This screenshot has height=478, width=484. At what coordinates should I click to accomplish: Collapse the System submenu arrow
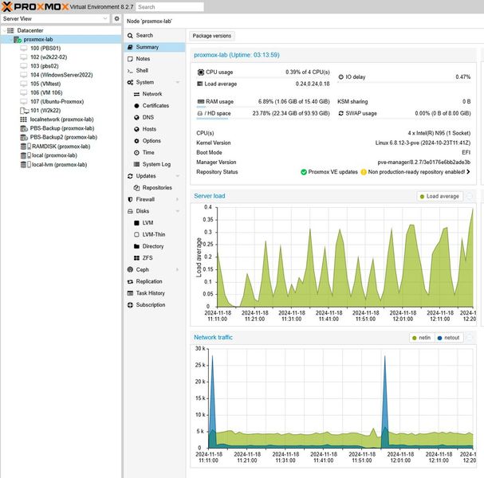[x=178, y=82]
